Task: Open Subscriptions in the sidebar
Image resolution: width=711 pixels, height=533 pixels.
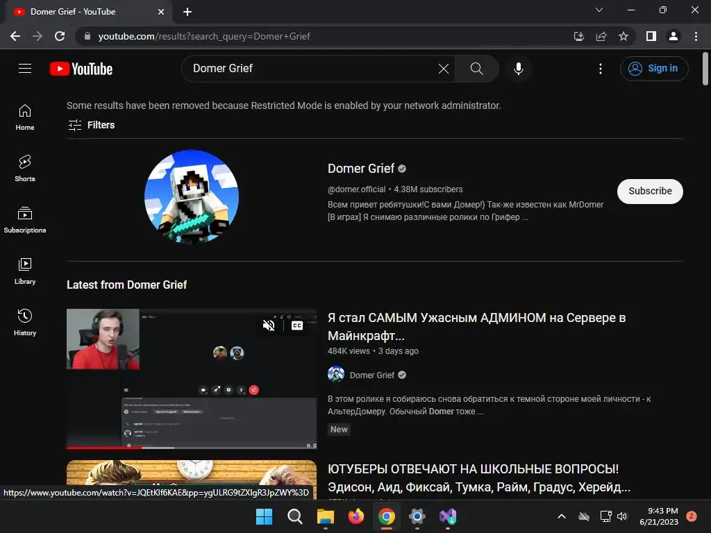Action: [25, 220]
